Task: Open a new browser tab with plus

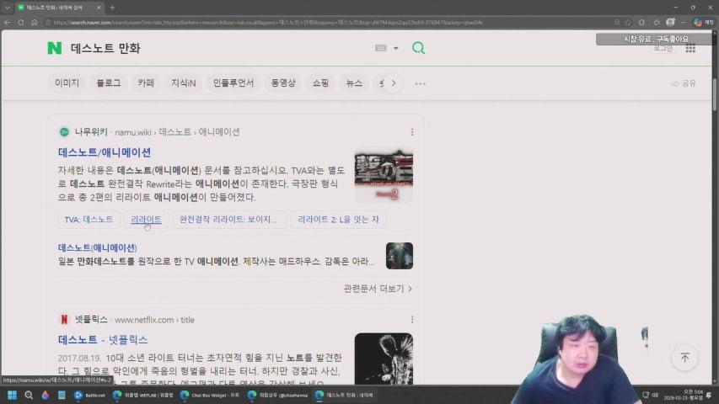Action: pyautogui.click(x=112, y=8)
